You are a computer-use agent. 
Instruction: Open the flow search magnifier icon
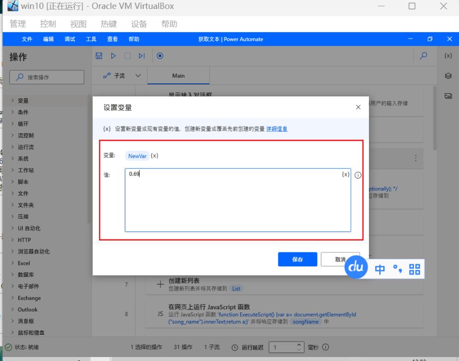tap(423, 56)
